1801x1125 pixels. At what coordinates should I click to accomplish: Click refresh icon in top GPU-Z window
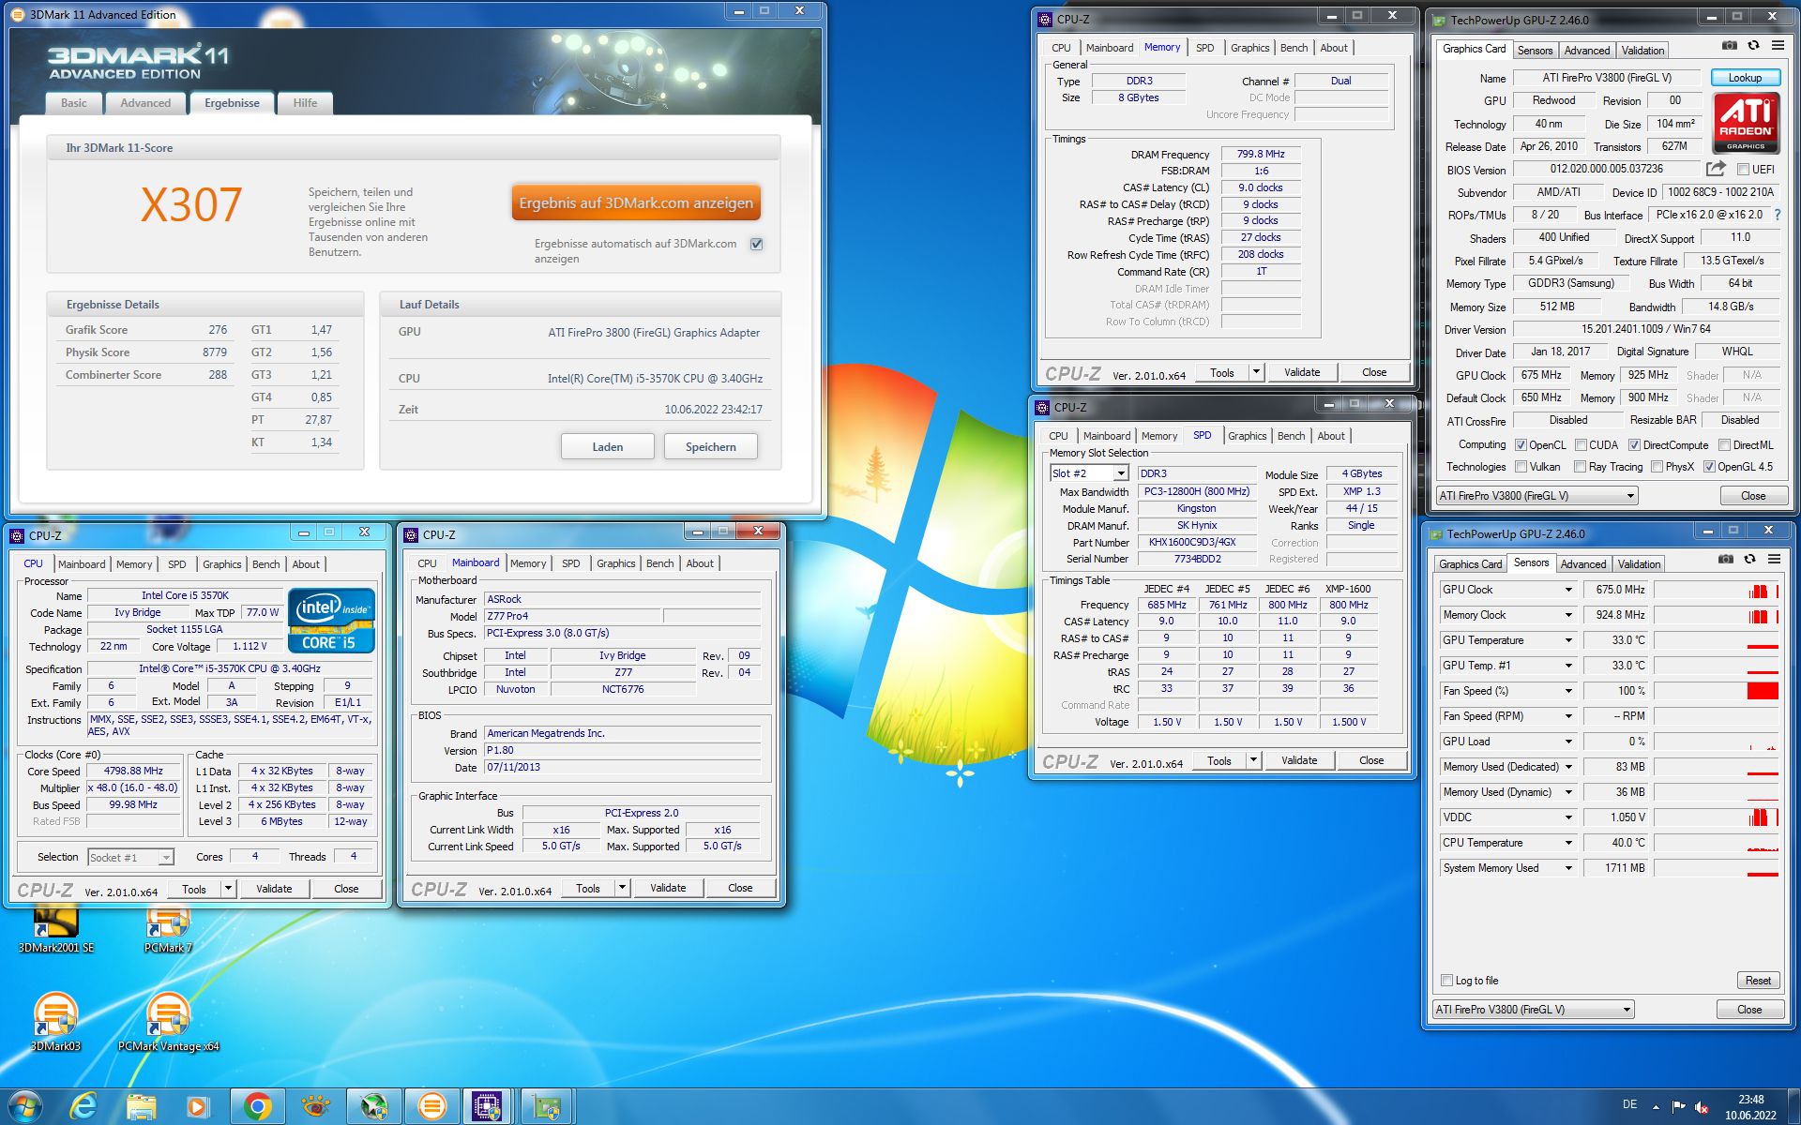1753,45
